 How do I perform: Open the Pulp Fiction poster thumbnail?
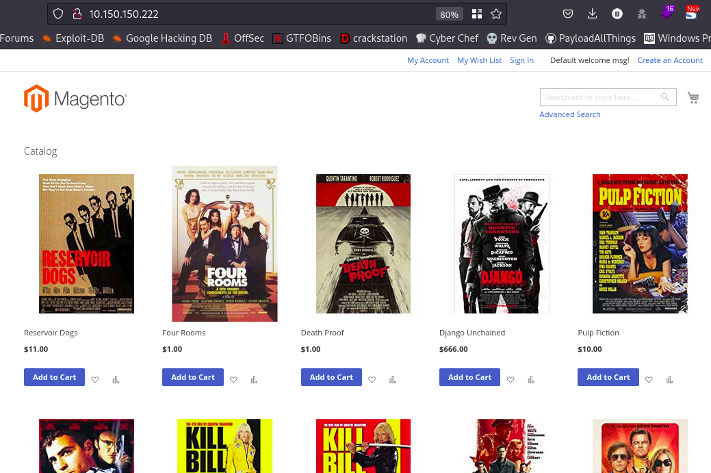click(x=640, y=244)
